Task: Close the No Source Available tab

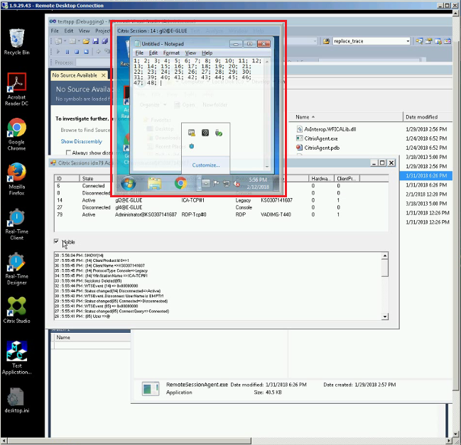Action: [104, 75]
